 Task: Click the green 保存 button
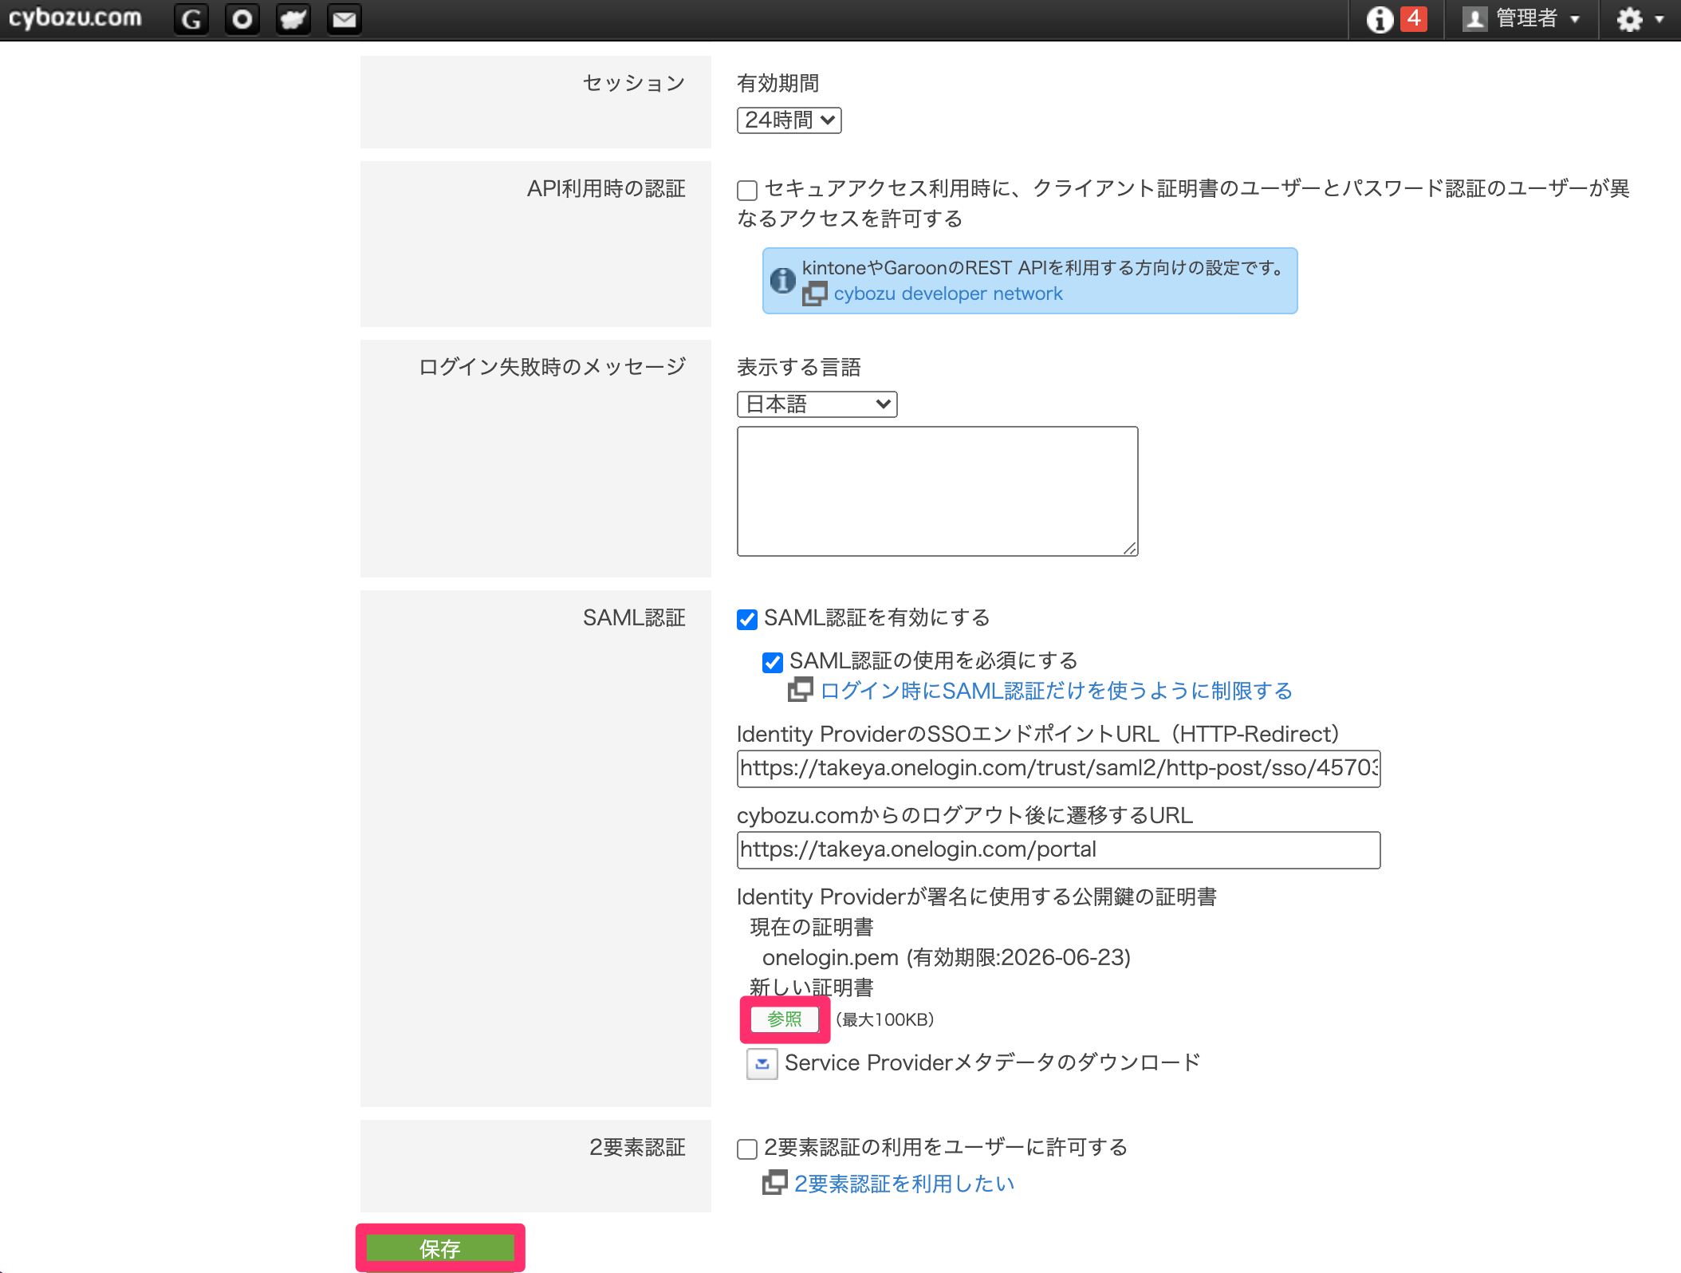pos(440,1248)
